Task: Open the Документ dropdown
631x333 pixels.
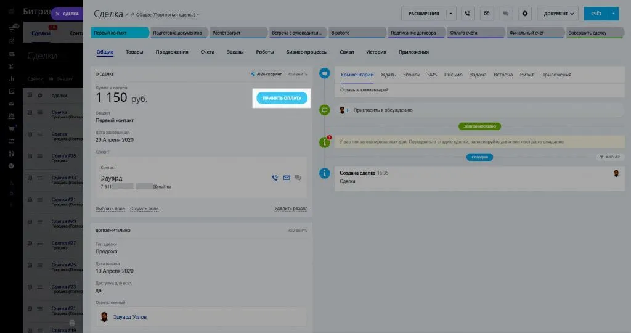Action: coord(558,13)
